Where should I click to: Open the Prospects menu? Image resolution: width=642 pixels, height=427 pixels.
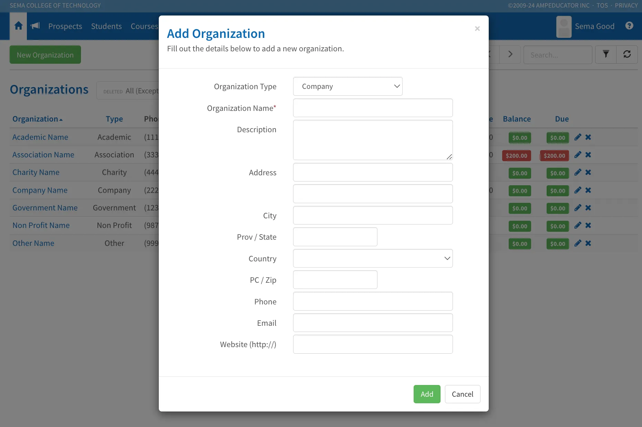pyautogui.click(x=65, y=26)
